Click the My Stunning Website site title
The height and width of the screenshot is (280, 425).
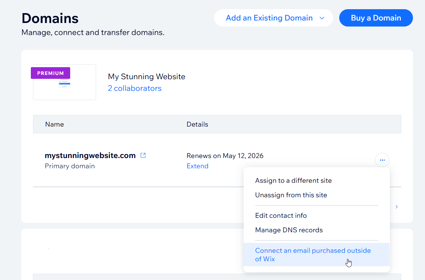pos(147,76)
